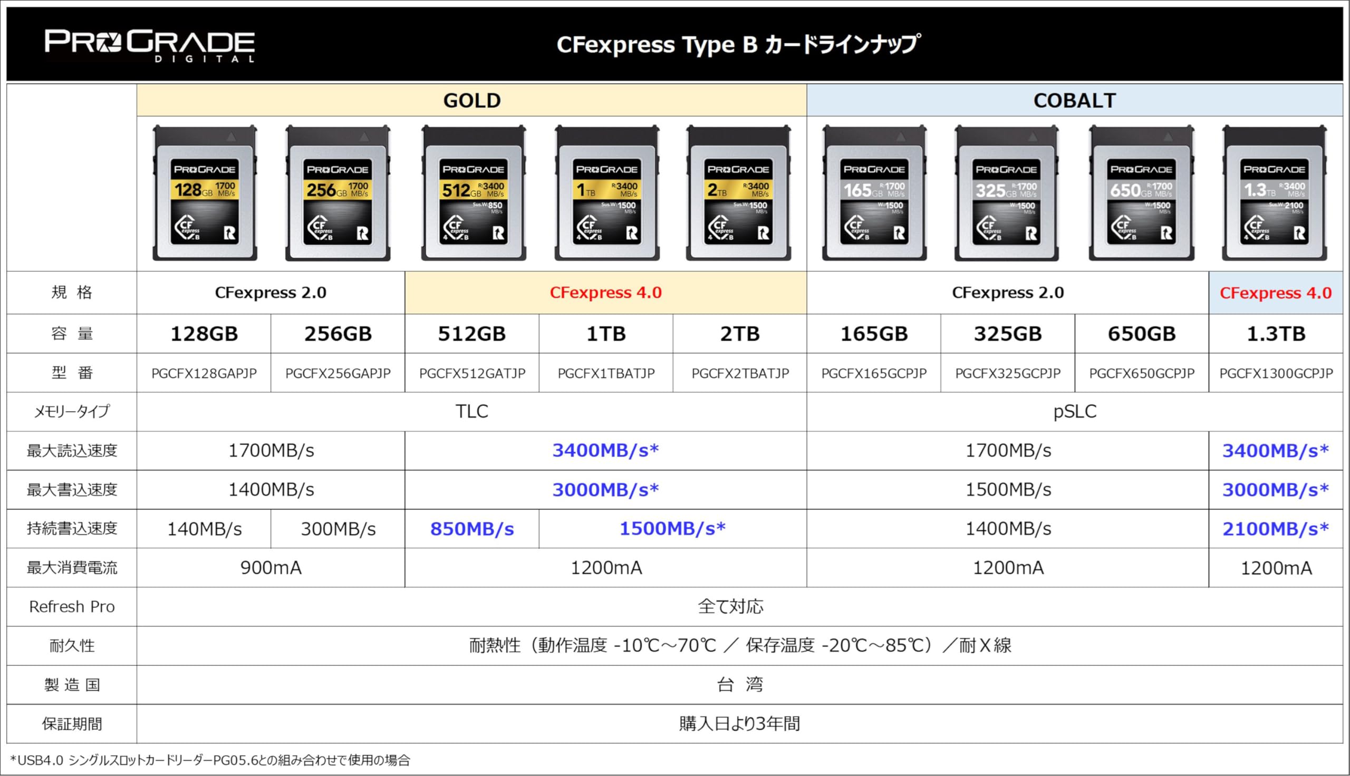The height and width of the screenshot is (776, 1350).
Task: Click the メモリータイプ row label
Action: click(x=72, y=411)
